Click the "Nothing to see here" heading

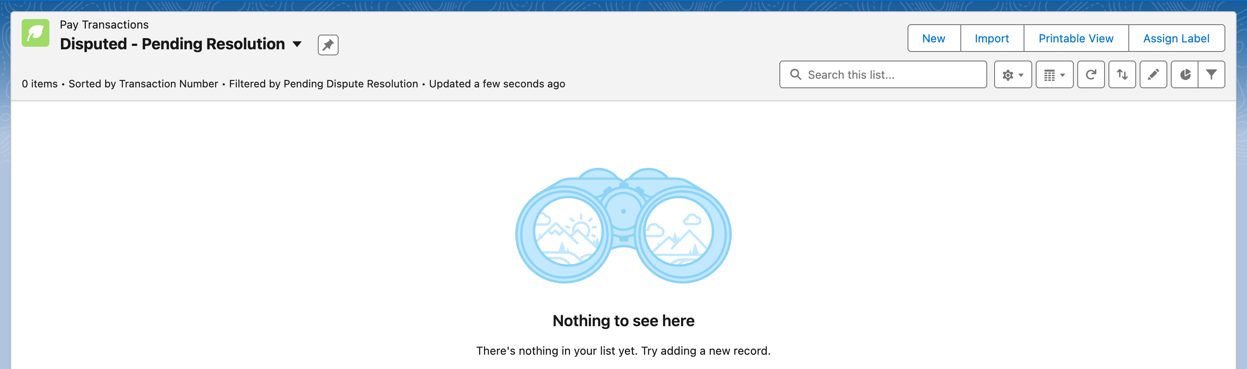623,321
